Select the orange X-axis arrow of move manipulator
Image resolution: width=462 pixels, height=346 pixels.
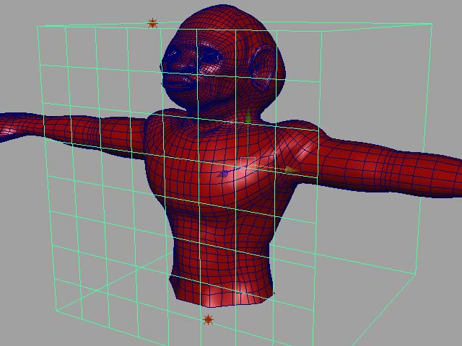click(x=292, y=170)
